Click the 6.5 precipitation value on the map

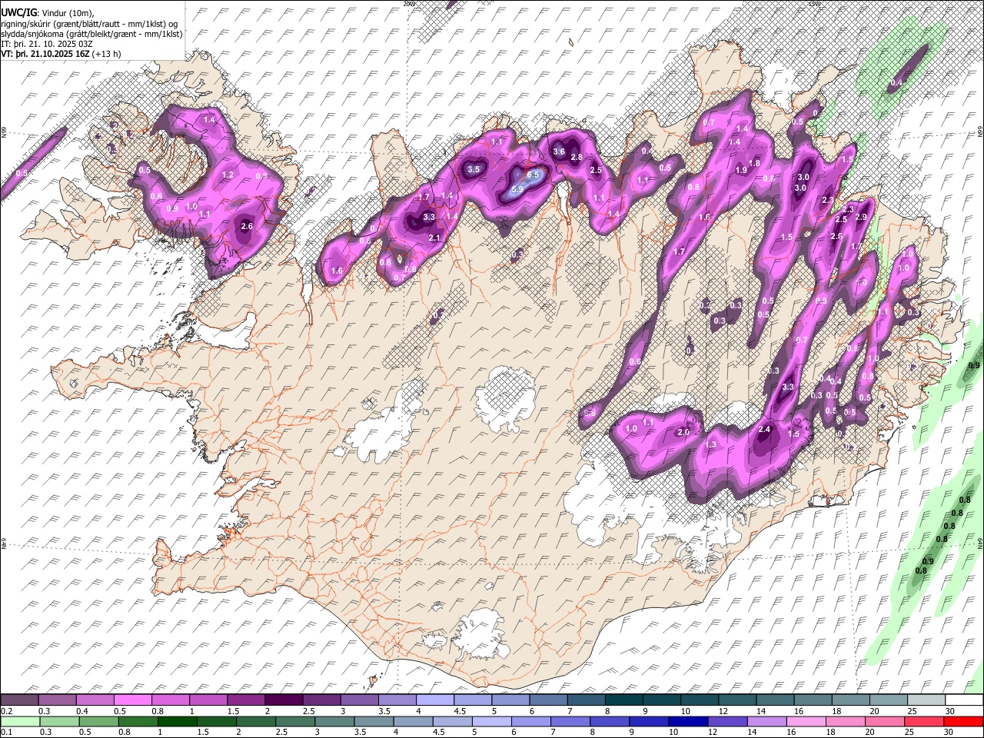click(x=533, y=175)
